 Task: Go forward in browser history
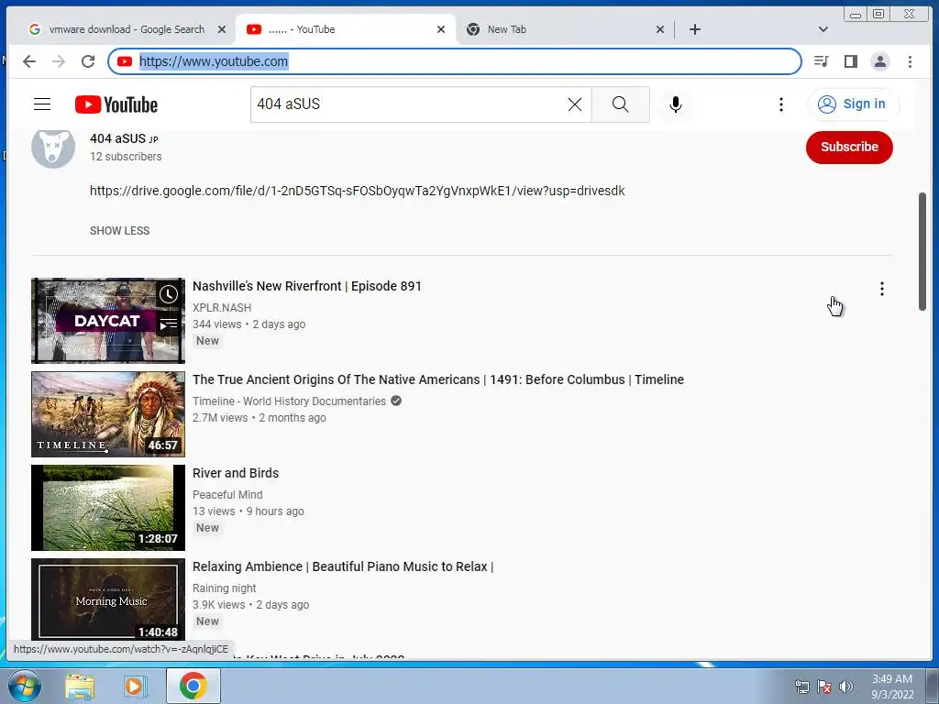[x=58, y=61]
